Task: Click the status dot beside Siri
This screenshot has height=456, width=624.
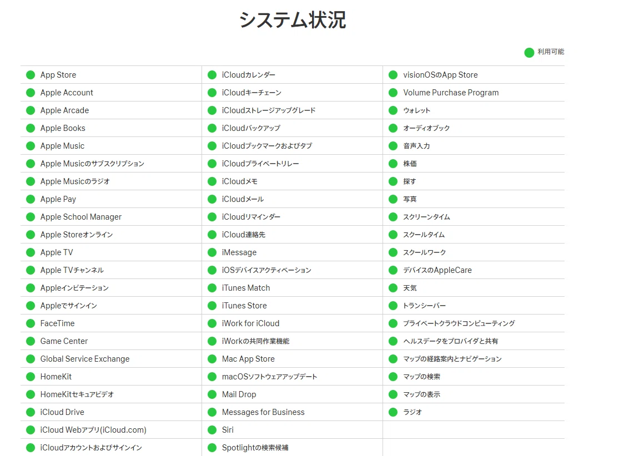Action: [x=212, y=430]
